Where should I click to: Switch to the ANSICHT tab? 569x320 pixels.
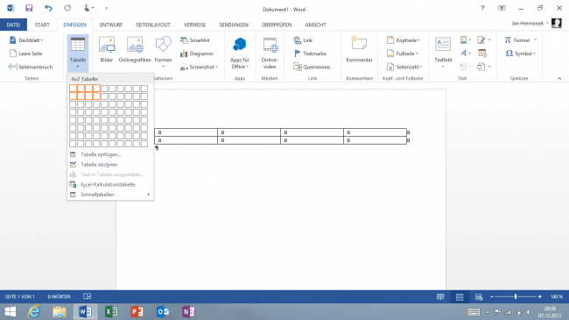click(x=315, y=25)
